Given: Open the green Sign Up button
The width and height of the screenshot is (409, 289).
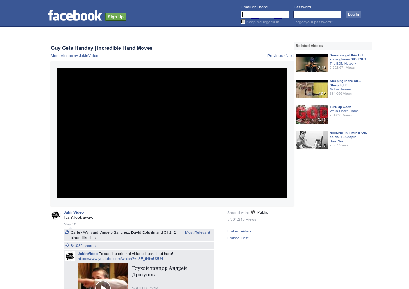Looking at the screenshot, I should click(x=116, y=17).
